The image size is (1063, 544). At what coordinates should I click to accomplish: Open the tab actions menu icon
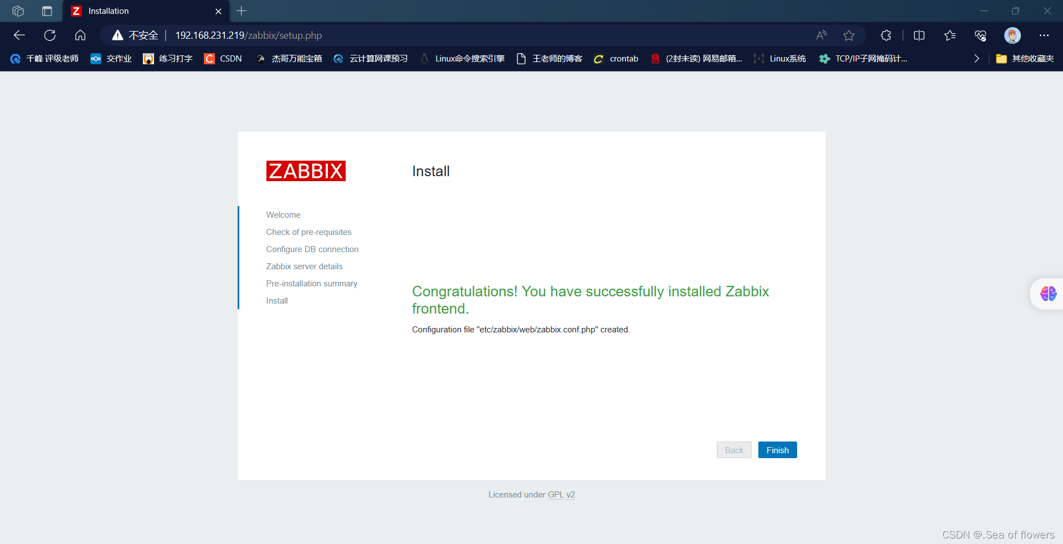click(47, 11)
